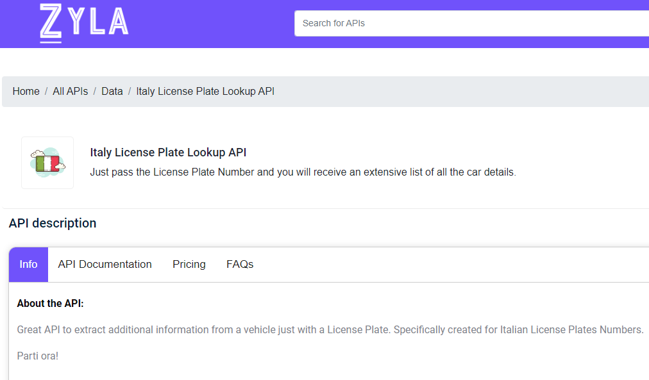Click the Italian flag API icon
This screenshot has height=380, width=649.
pos(47,163)
